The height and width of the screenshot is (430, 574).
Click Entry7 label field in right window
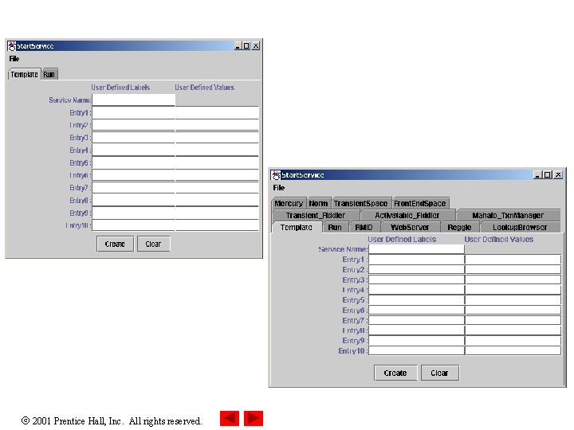pyautogui.click(x=417, y=320)
